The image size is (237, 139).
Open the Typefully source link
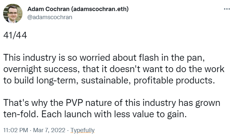82,130
